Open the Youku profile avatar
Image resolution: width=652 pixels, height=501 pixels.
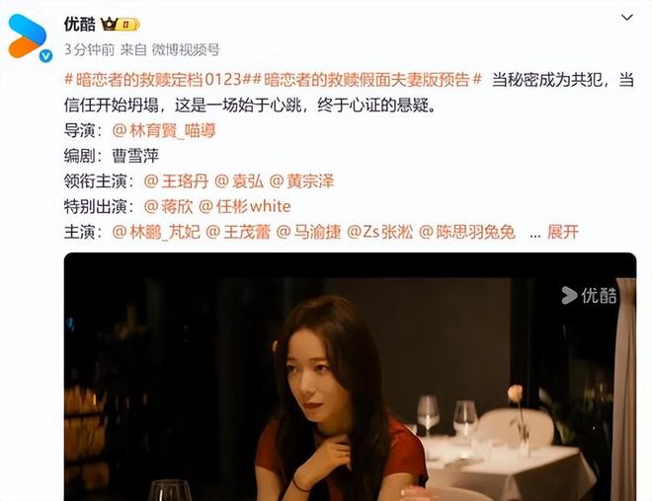point(28,36)
